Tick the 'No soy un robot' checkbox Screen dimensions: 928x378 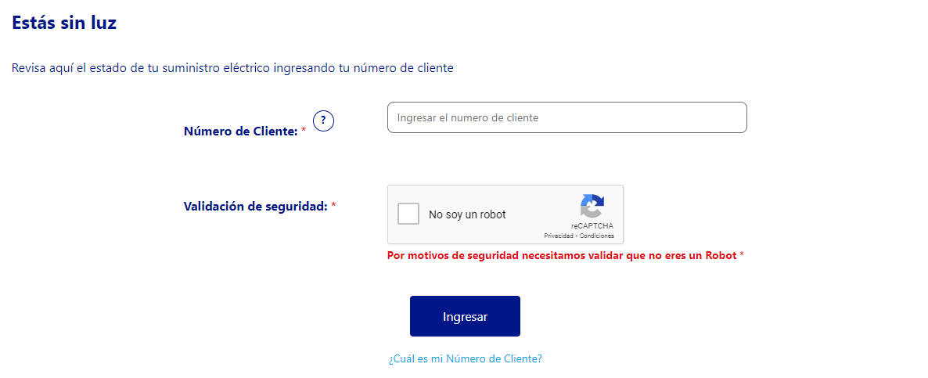coord(408,214)
